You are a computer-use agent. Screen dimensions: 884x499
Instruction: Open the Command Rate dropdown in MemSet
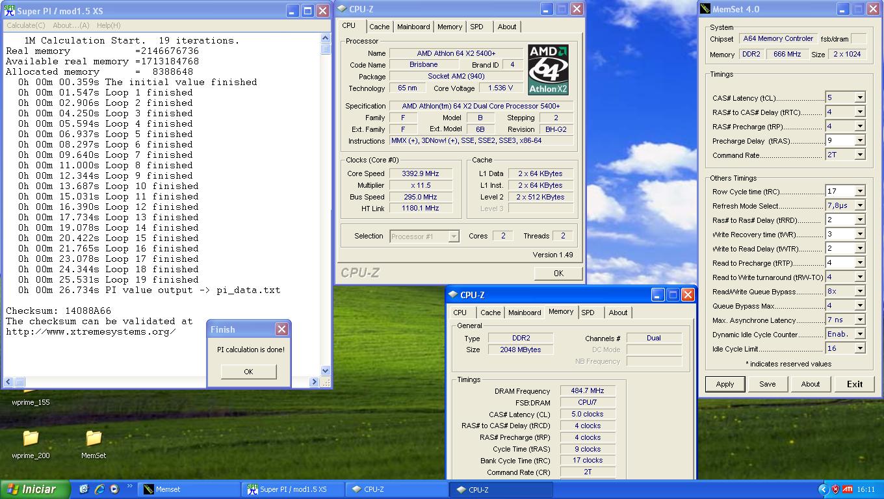click(x=859, y=155)
